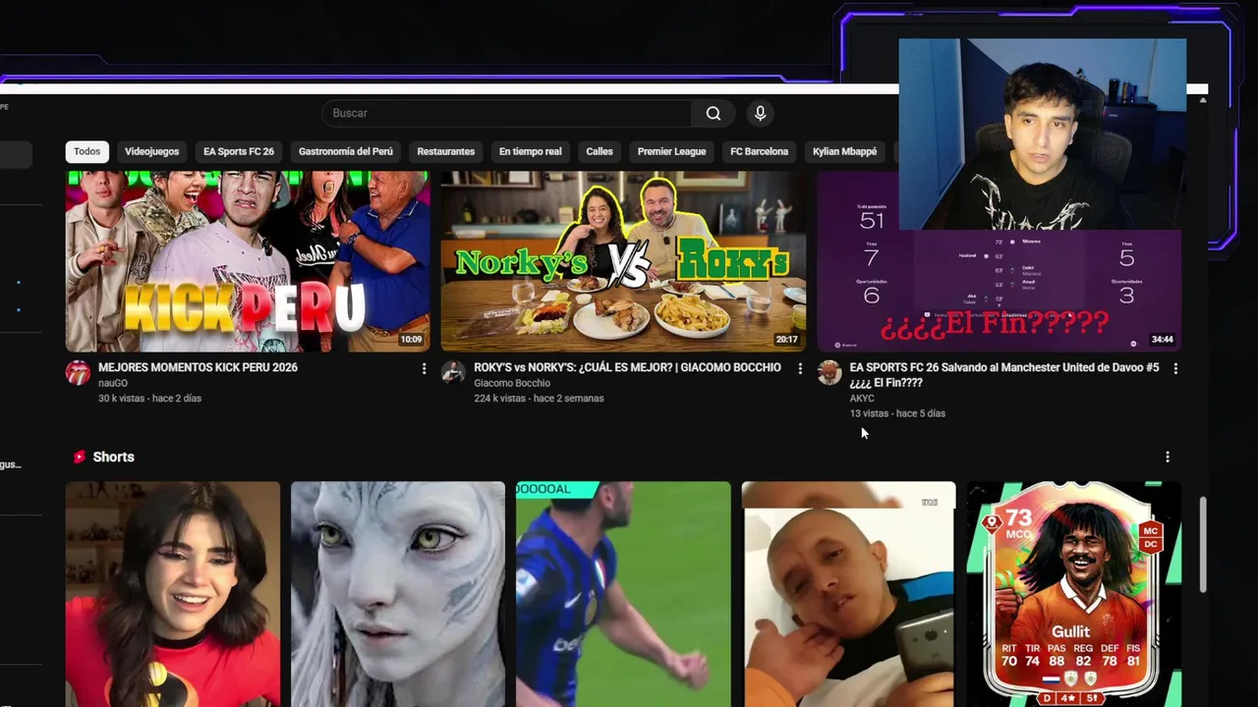Open the Norky's vs Roky's thumbnail
Screen dimensions: 1258x707
click(x=623, y=261)
